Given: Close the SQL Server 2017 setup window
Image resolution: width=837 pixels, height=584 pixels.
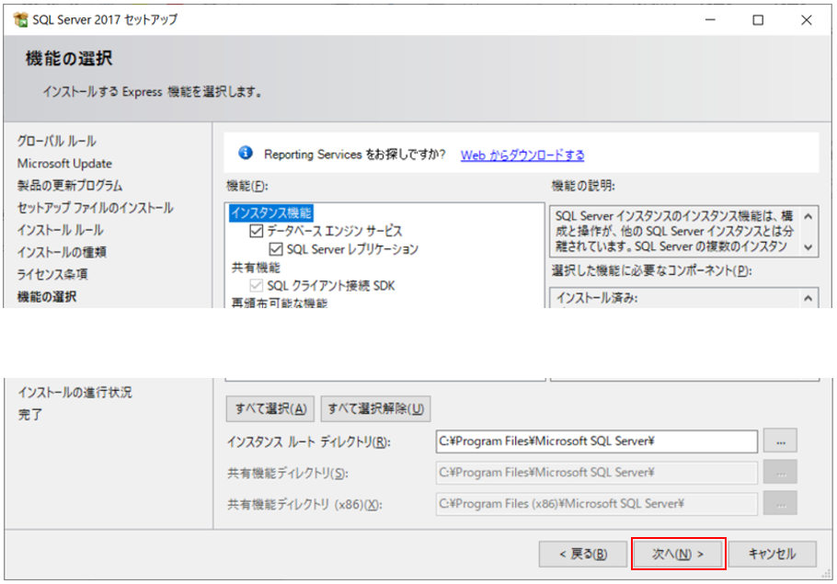Looking at the screenshot, I should click(806, 20).
